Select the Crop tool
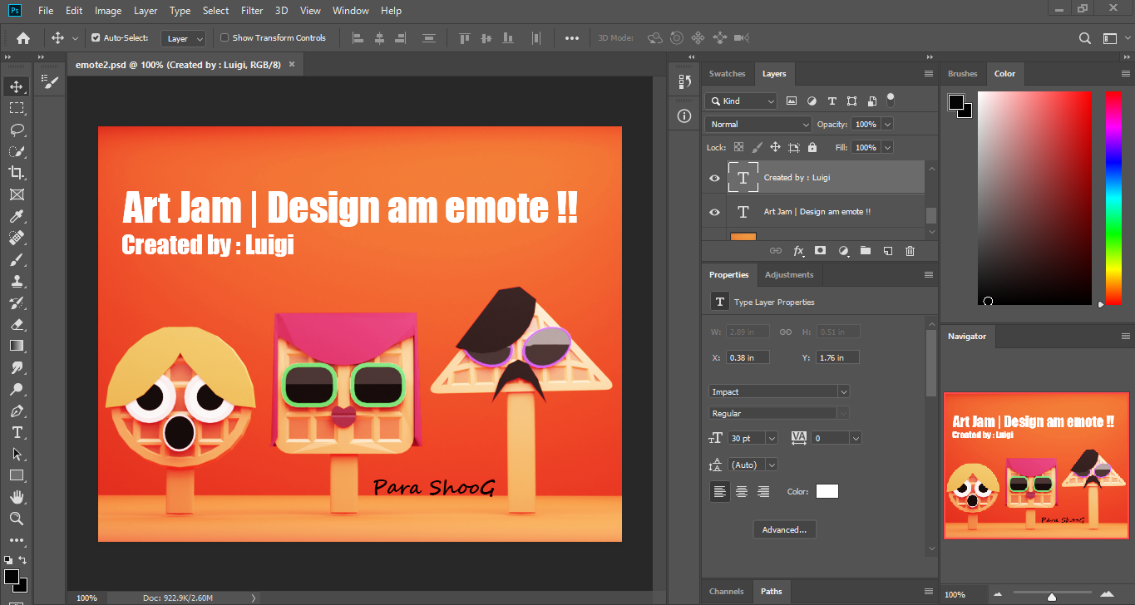This screenshot has height=605, width=1135. 15,173
